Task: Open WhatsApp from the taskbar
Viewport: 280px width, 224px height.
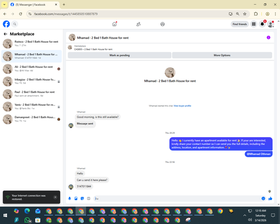Action: [x=27, y=220]
